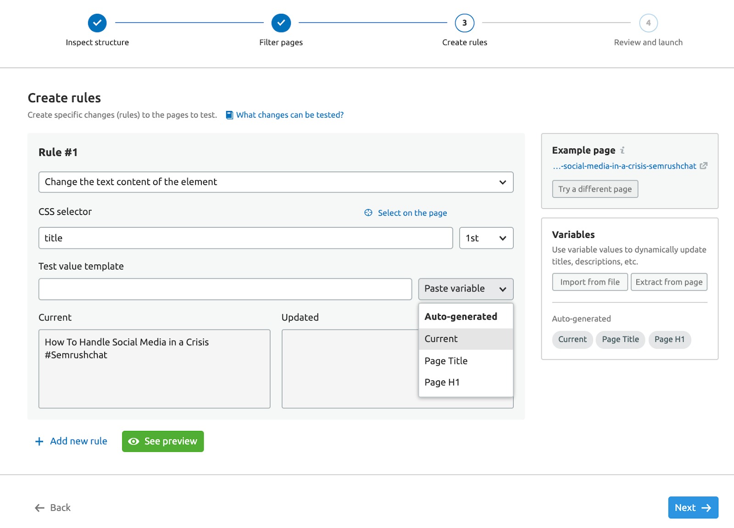Click the Create rules step label

pos(465,43)
